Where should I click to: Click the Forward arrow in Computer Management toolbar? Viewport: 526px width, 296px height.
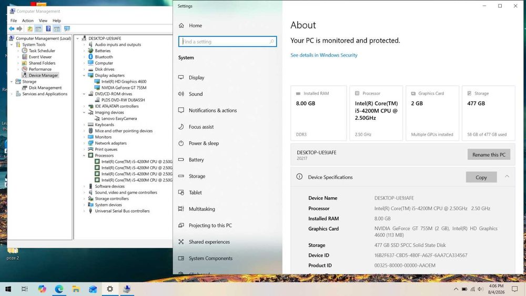(19, 29)
